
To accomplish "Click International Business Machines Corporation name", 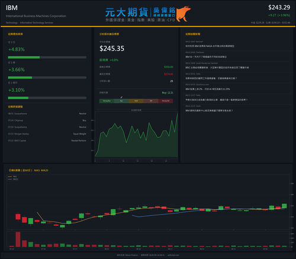I will coord(36,16).
